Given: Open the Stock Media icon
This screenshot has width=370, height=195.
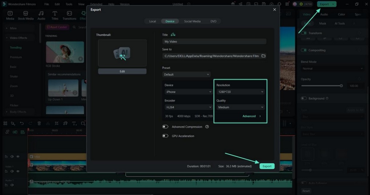Looking at the screenshot, I should tap(26, 13).
